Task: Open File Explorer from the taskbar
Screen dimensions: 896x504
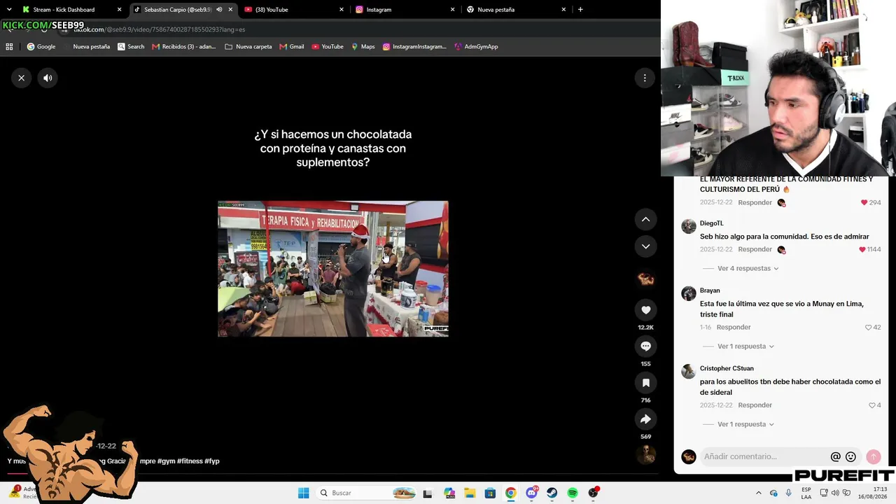Action: [469, 493]
